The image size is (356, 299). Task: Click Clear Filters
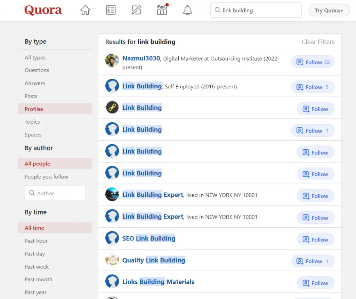click(x=318, y=42)
